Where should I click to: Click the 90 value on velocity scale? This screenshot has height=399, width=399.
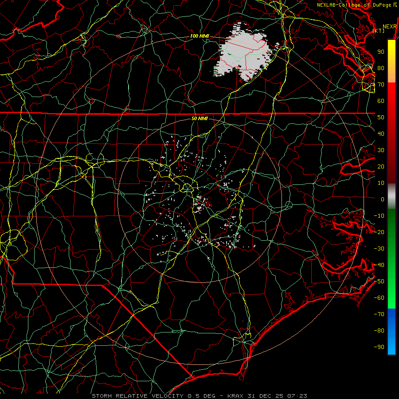point(381,52)
